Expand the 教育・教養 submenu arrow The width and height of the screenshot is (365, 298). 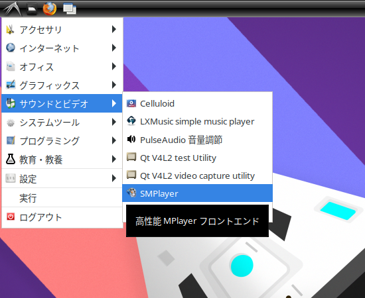114,159
